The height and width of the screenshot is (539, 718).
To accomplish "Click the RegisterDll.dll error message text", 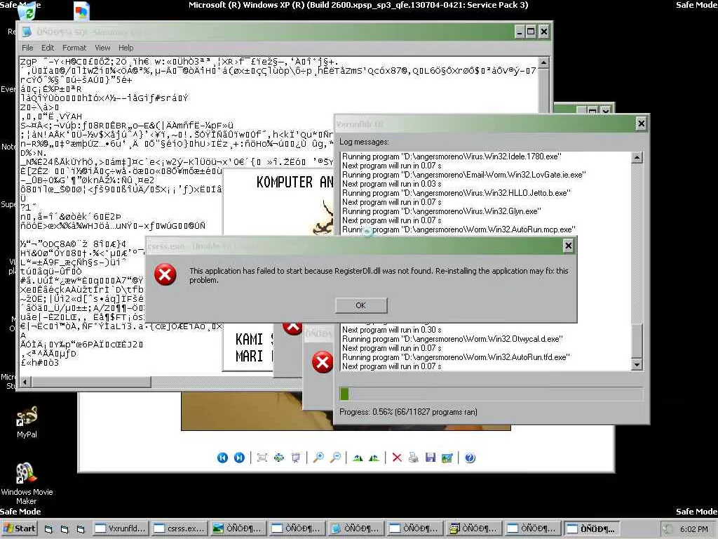I will (379, 275).
